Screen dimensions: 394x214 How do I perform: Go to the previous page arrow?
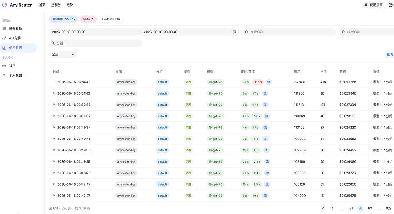click(323, 209)
